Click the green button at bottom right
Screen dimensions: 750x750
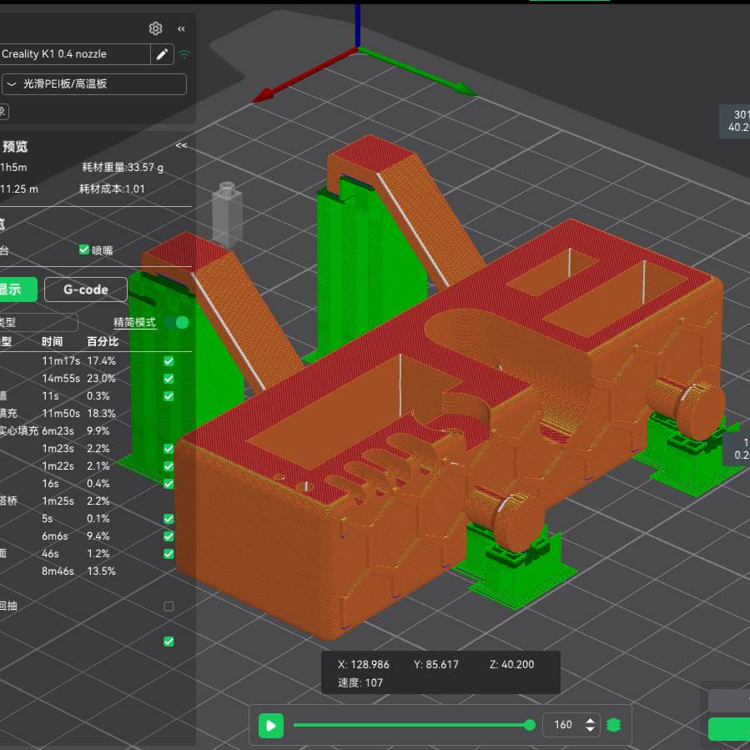click(729, 728)
